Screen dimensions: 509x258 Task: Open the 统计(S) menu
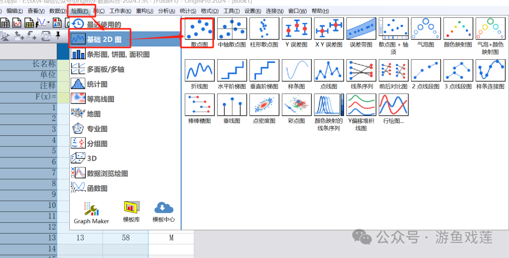point(188,11)
